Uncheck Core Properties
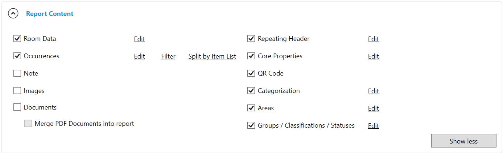This screenshot has height=154, width=503. 251,56
